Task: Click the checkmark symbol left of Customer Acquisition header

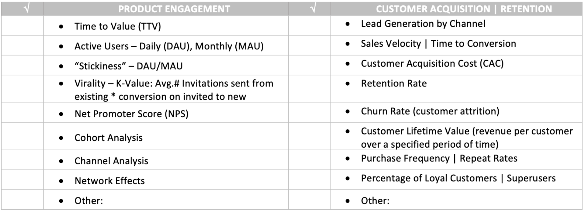Action: (x=313, y=9)
